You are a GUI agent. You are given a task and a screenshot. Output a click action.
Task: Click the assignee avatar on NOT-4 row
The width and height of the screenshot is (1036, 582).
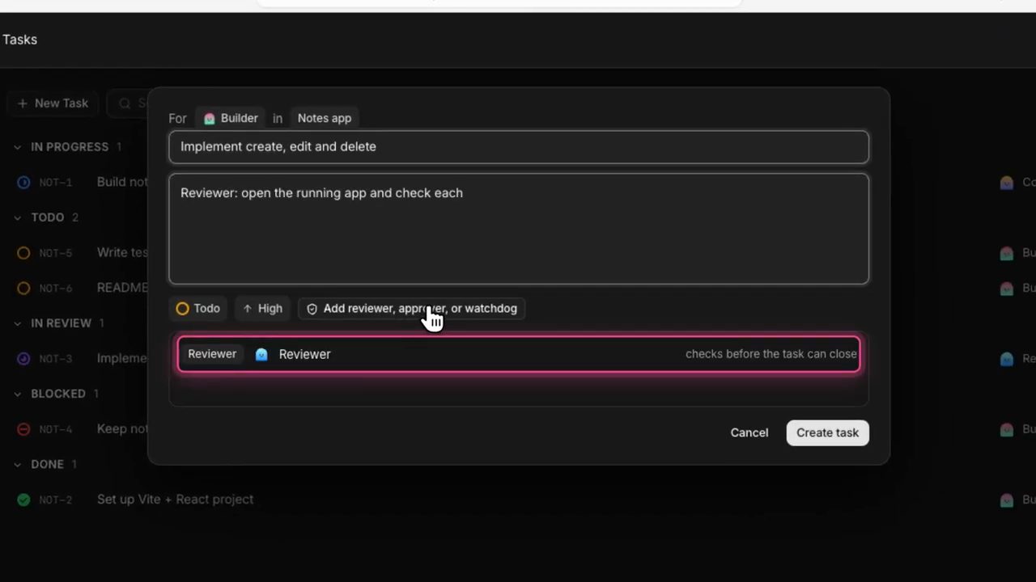1007,429
